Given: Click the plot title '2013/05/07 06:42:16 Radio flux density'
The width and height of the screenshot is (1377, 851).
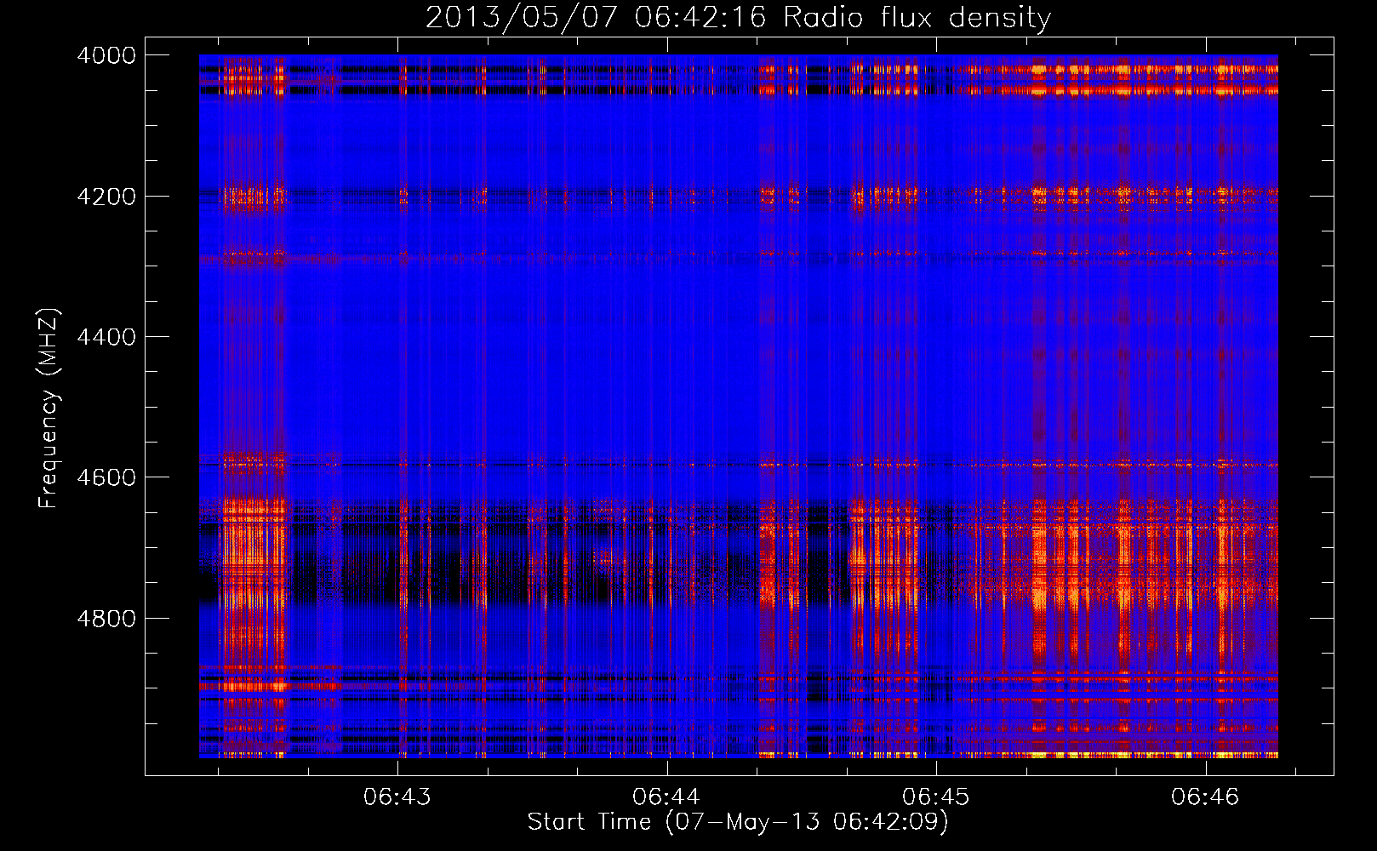Looking at the screenshot, I should (738, 17).
